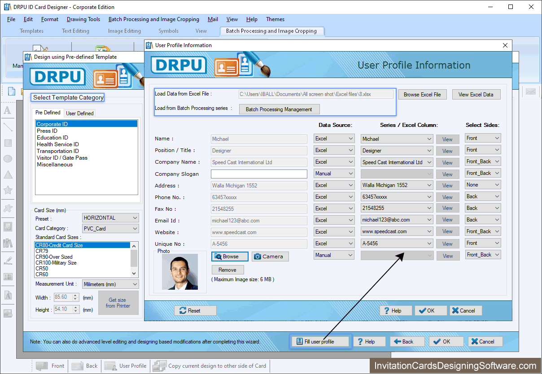This screenshot has width=542, height=374.
Task: Open Excel Column dropdown for Position / Title
Action: tap(397, 150)
